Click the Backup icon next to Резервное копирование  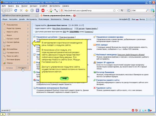[x=35, y=88]
